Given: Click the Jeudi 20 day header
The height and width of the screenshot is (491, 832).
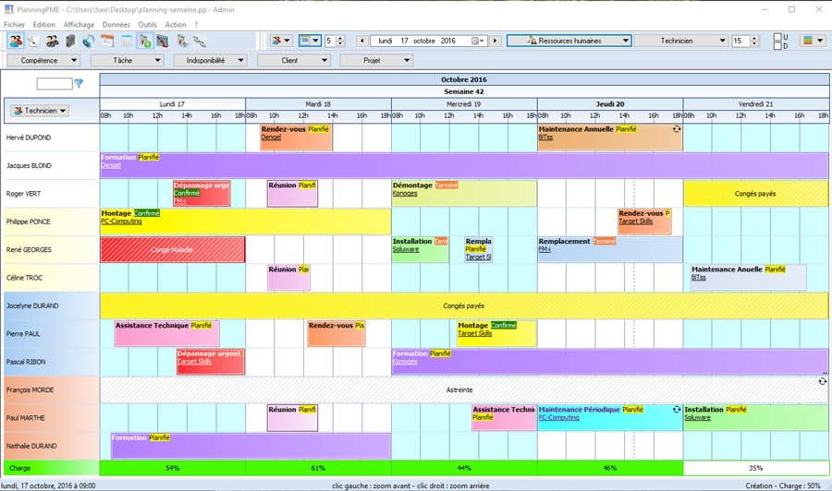Looking at the screenshot, I should [x=610, y=103].
